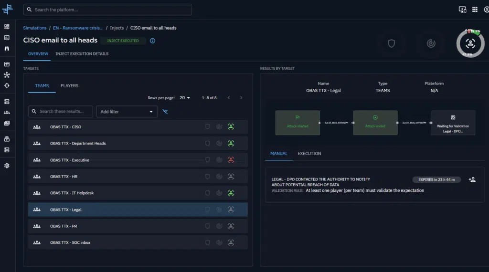Expand the Add filter dropdown
This screenshot has width=489, height=272.
(x=127, y=112)
